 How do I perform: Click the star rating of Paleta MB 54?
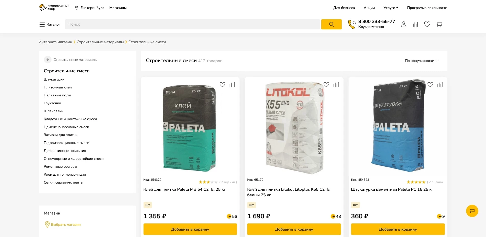coord(208,182)
